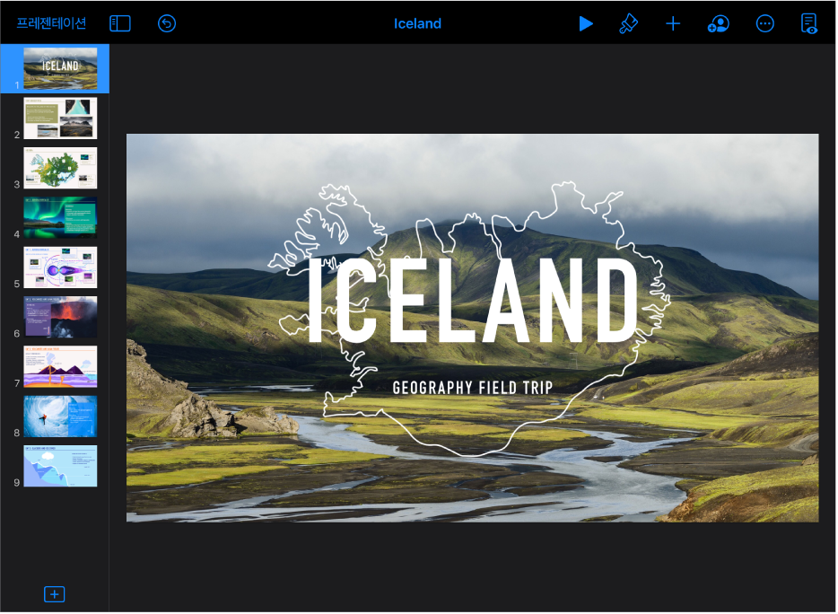Select slide 4 aurora thumbnail
This screenshot has width=838, height=614.
tap(60, 217)
